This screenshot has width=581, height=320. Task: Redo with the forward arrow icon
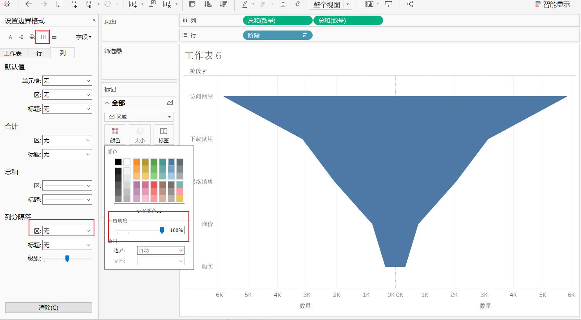click(x=44, y=4)
